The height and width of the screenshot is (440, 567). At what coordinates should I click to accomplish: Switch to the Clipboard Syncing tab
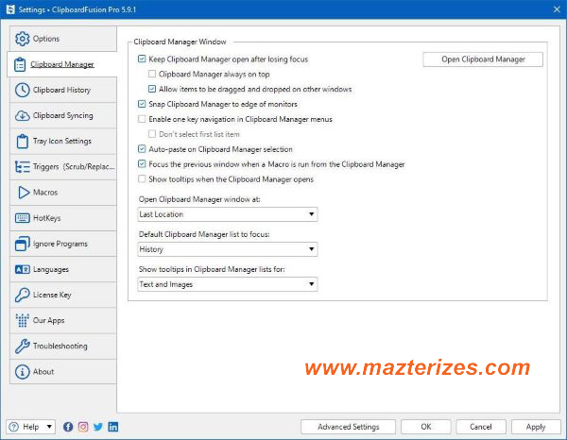[x=63, y=115]
